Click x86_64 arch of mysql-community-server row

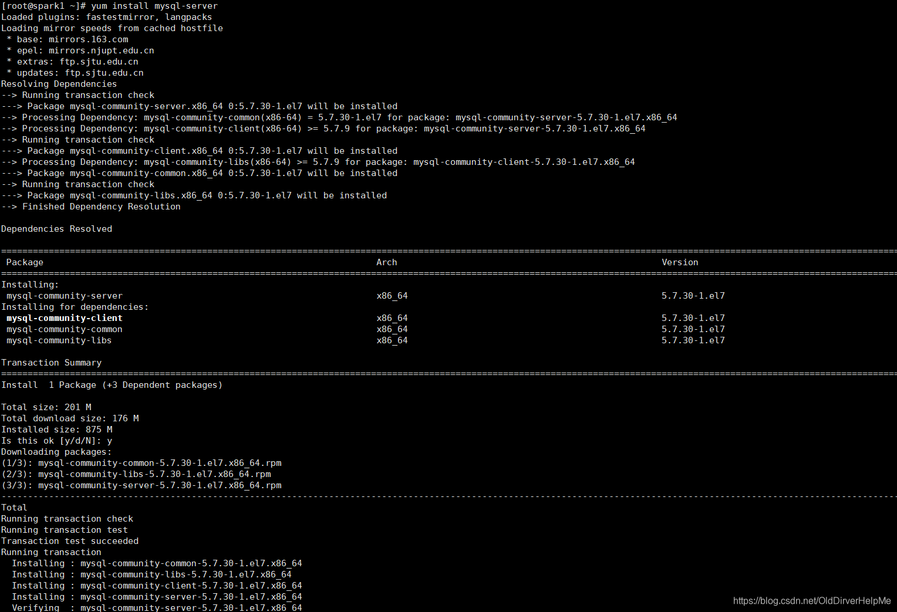[x=392, y=296]
